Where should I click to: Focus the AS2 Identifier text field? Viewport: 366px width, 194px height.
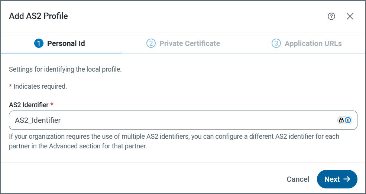(171, 120)
